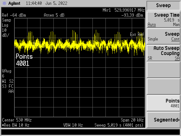Click the #Res BW 10 Hz label

point(16,125)
